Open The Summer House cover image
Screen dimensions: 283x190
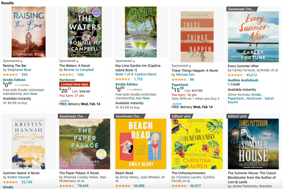[253, 144]
